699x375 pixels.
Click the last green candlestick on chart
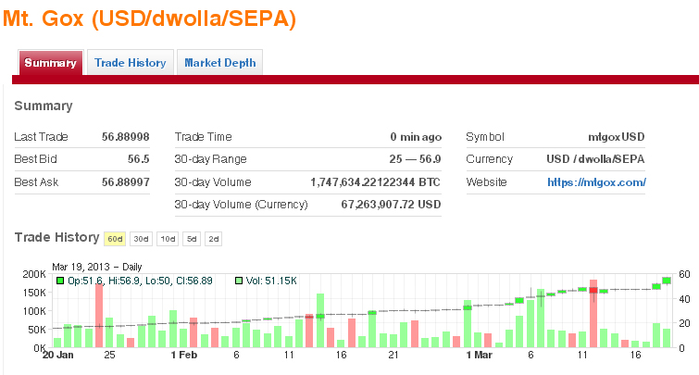click(667, 281)
